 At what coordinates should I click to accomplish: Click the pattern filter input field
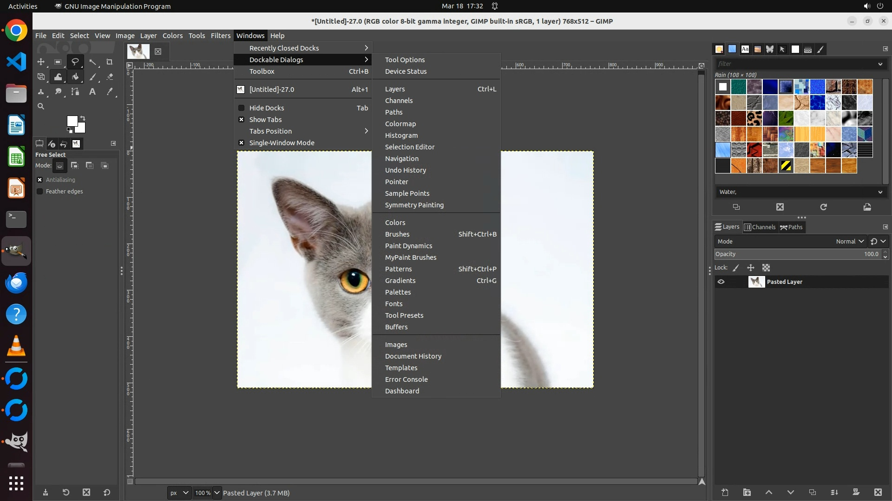point(794,64)
